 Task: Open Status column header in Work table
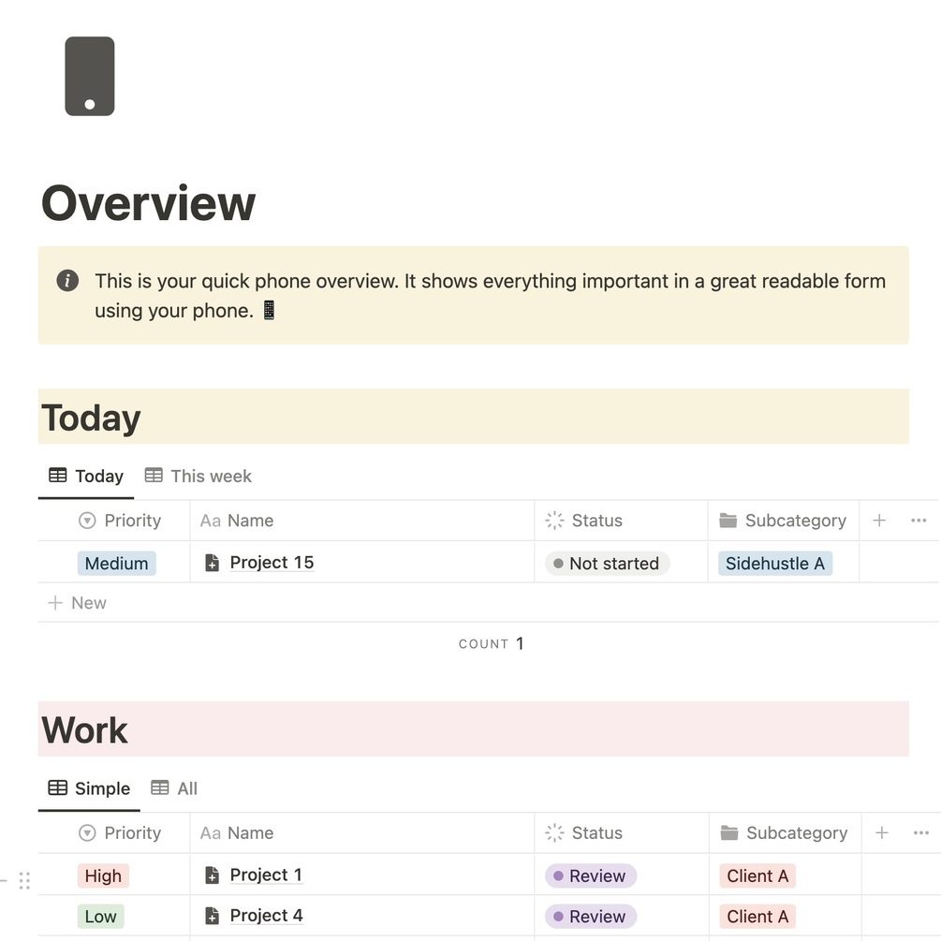(x=584, y=832)
